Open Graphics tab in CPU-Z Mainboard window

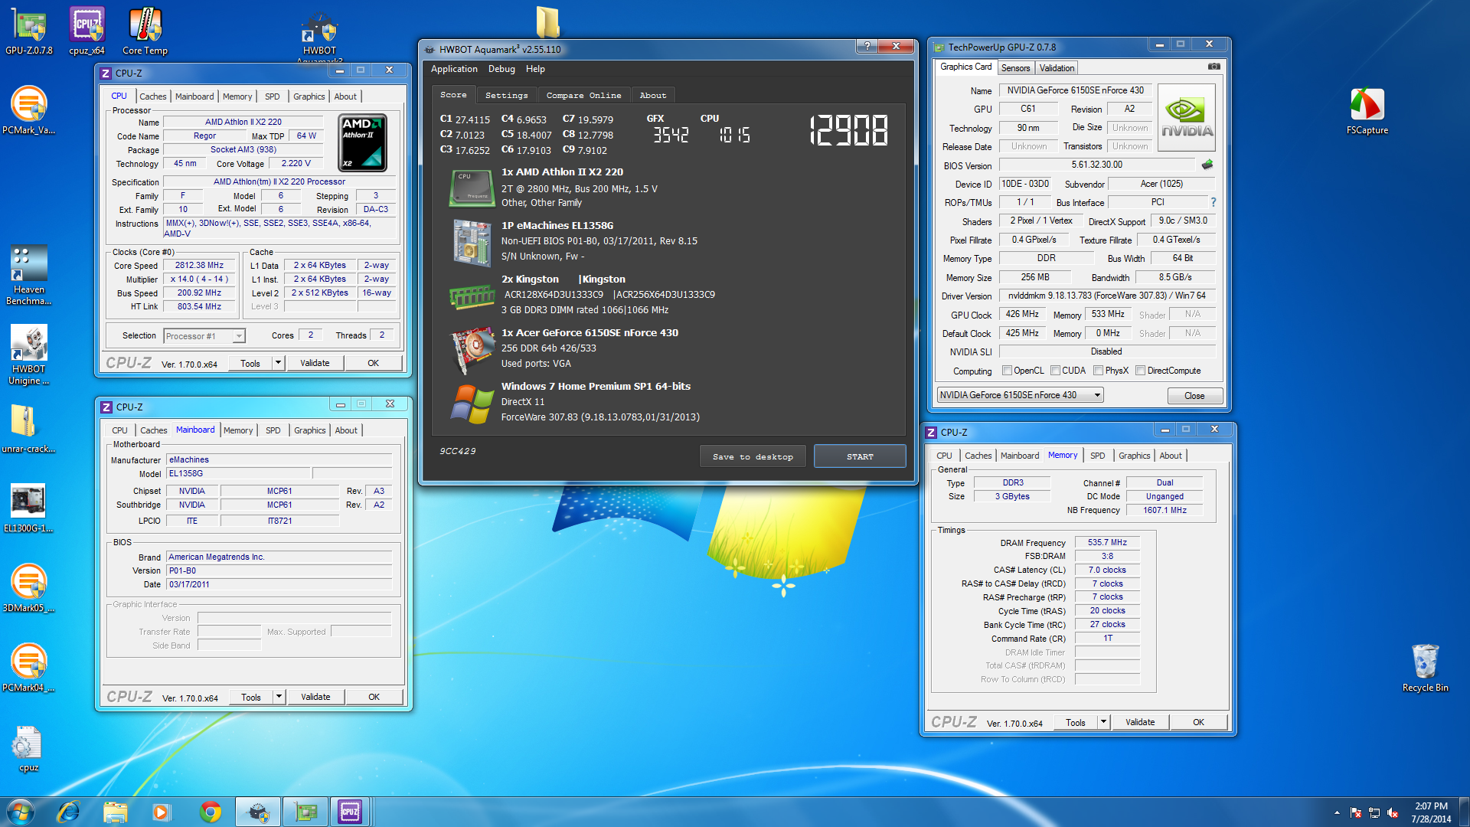[x=310, y=430]
